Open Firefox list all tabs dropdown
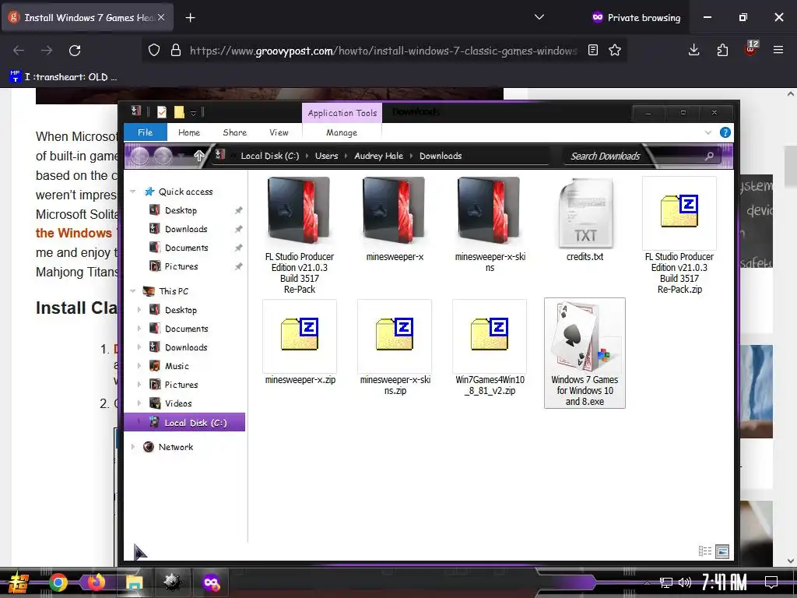The image size is (797, 598). 539,17
